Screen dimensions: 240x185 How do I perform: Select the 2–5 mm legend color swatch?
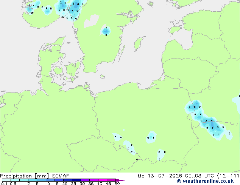[33, 180]
